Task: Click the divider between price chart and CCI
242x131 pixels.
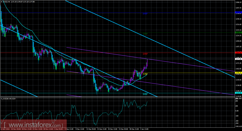Action: pos(117,97)
